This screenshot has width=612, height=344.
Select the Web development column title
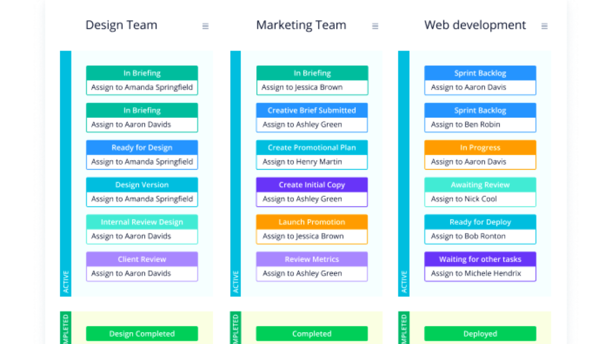point(475,25)
